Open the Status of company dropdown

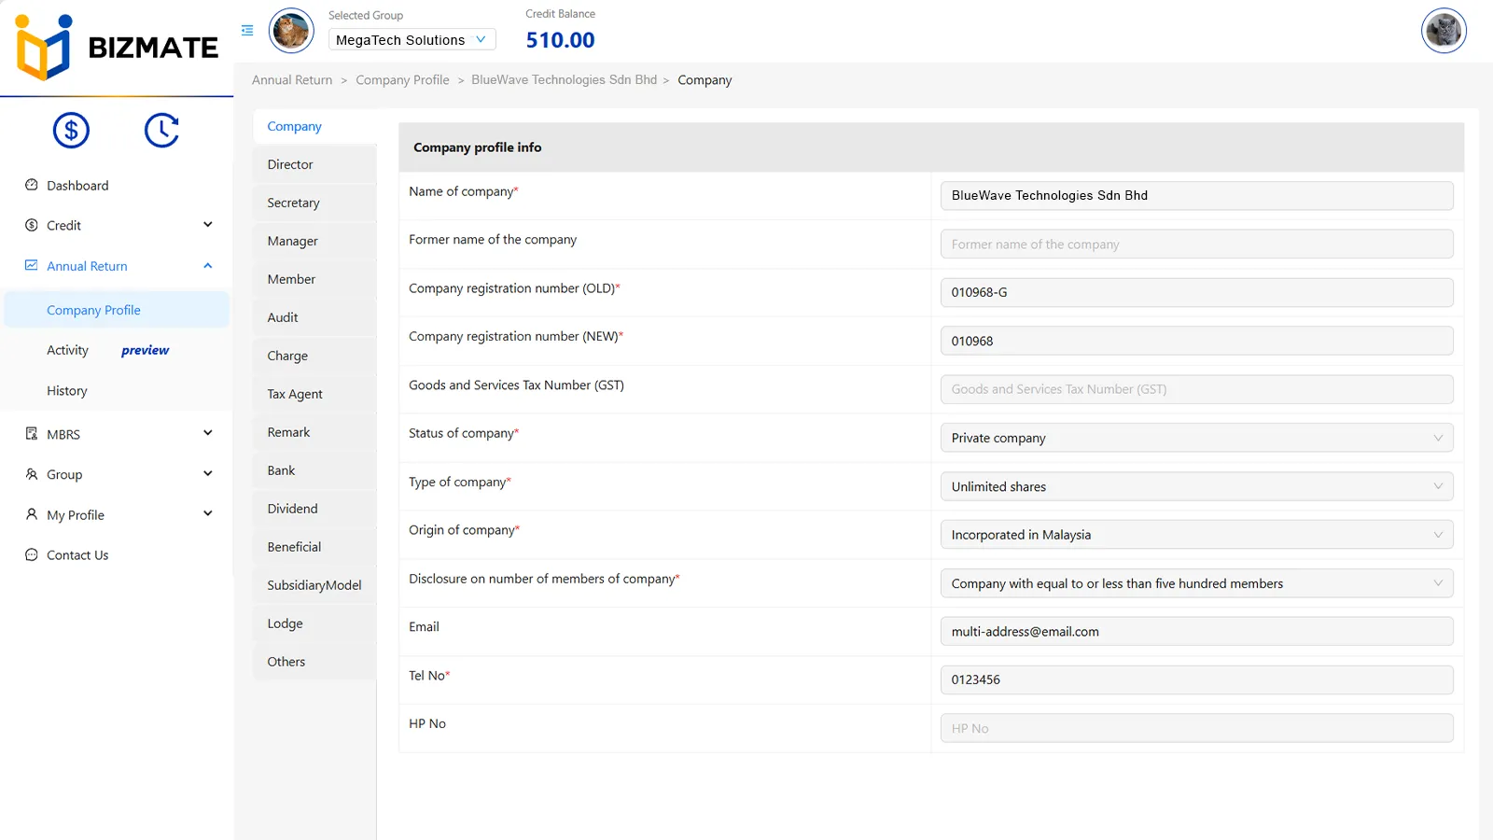click(x=1195, y=438)
